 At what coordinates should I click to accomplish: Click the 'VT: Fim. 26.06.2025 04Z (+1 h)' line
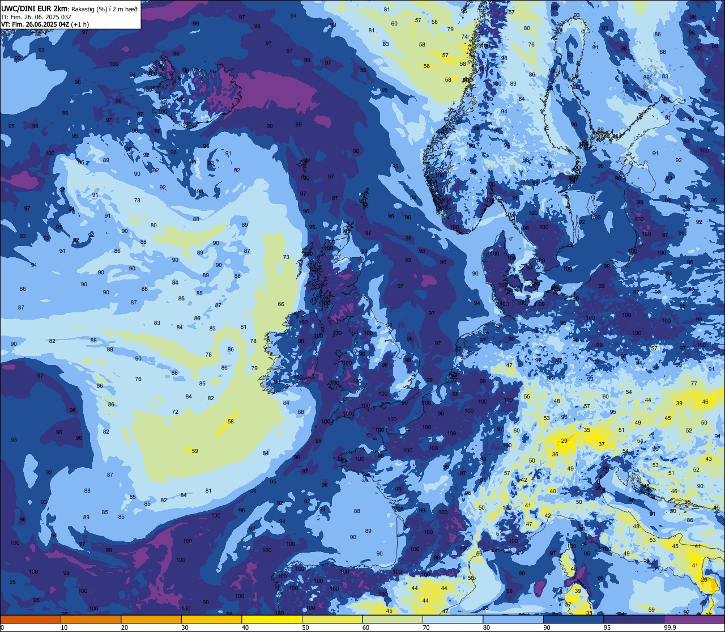[45, 24]
